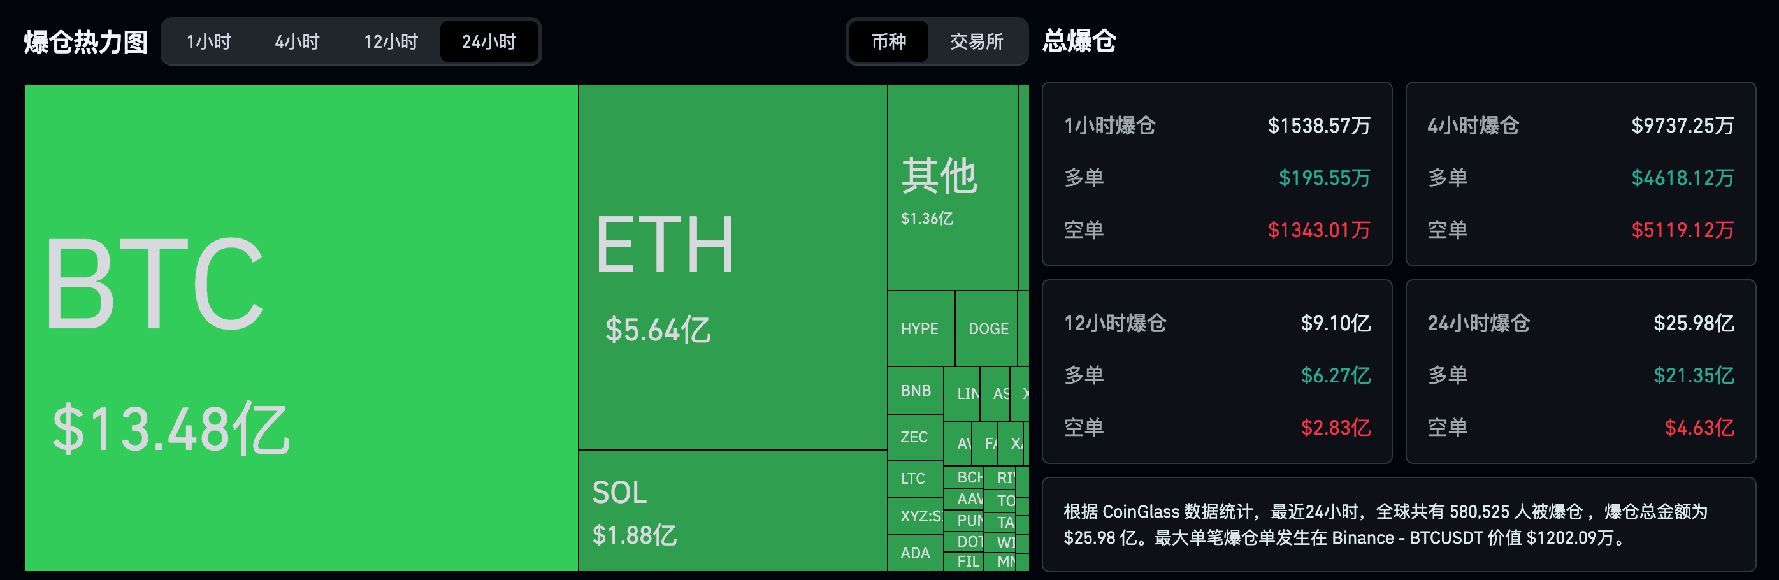Click 24小时爆仓 total $25.98亿
The width and height of the screenshot is (1779, 580).
point(1694,323)
